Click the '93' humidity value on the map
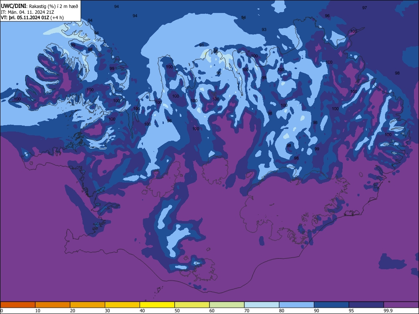The height and width of the screenshot is (314, 419). [264, 30]
